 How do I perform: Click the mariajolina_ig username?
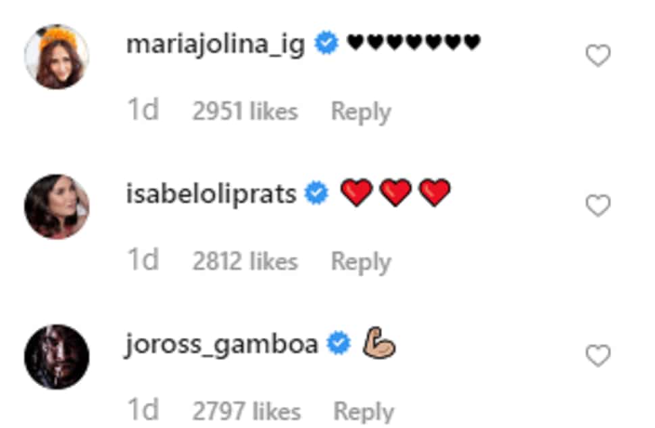click(x=216, y=45)
